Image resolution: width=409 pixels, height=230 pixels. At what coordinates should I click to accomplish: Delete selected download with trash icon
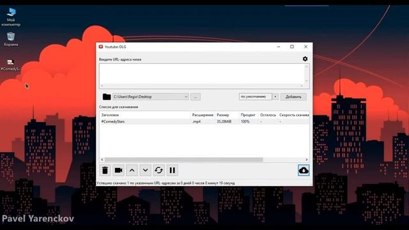pos(105,171)
